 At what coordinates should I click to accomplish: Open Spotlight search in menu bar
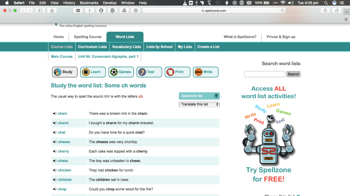(326, 3)
